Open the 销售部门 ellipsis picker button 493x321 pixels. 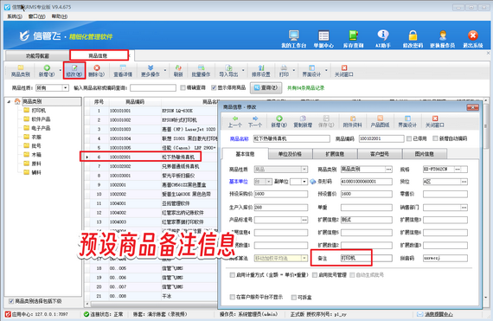[464, 208]
